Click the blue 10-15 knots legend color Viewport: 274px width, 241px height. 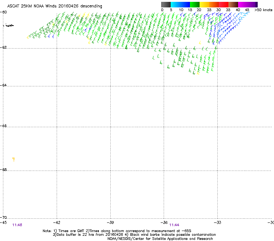[x=185, y=4]
